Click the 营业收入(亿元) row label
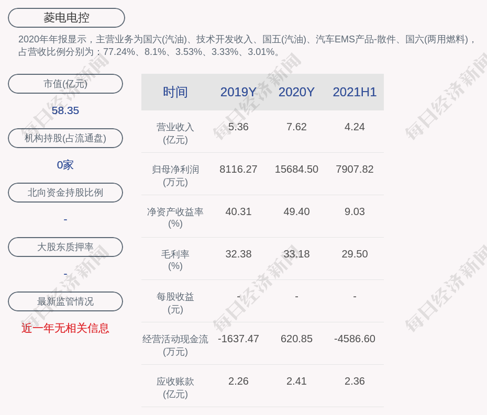 (x=175, y=133)
